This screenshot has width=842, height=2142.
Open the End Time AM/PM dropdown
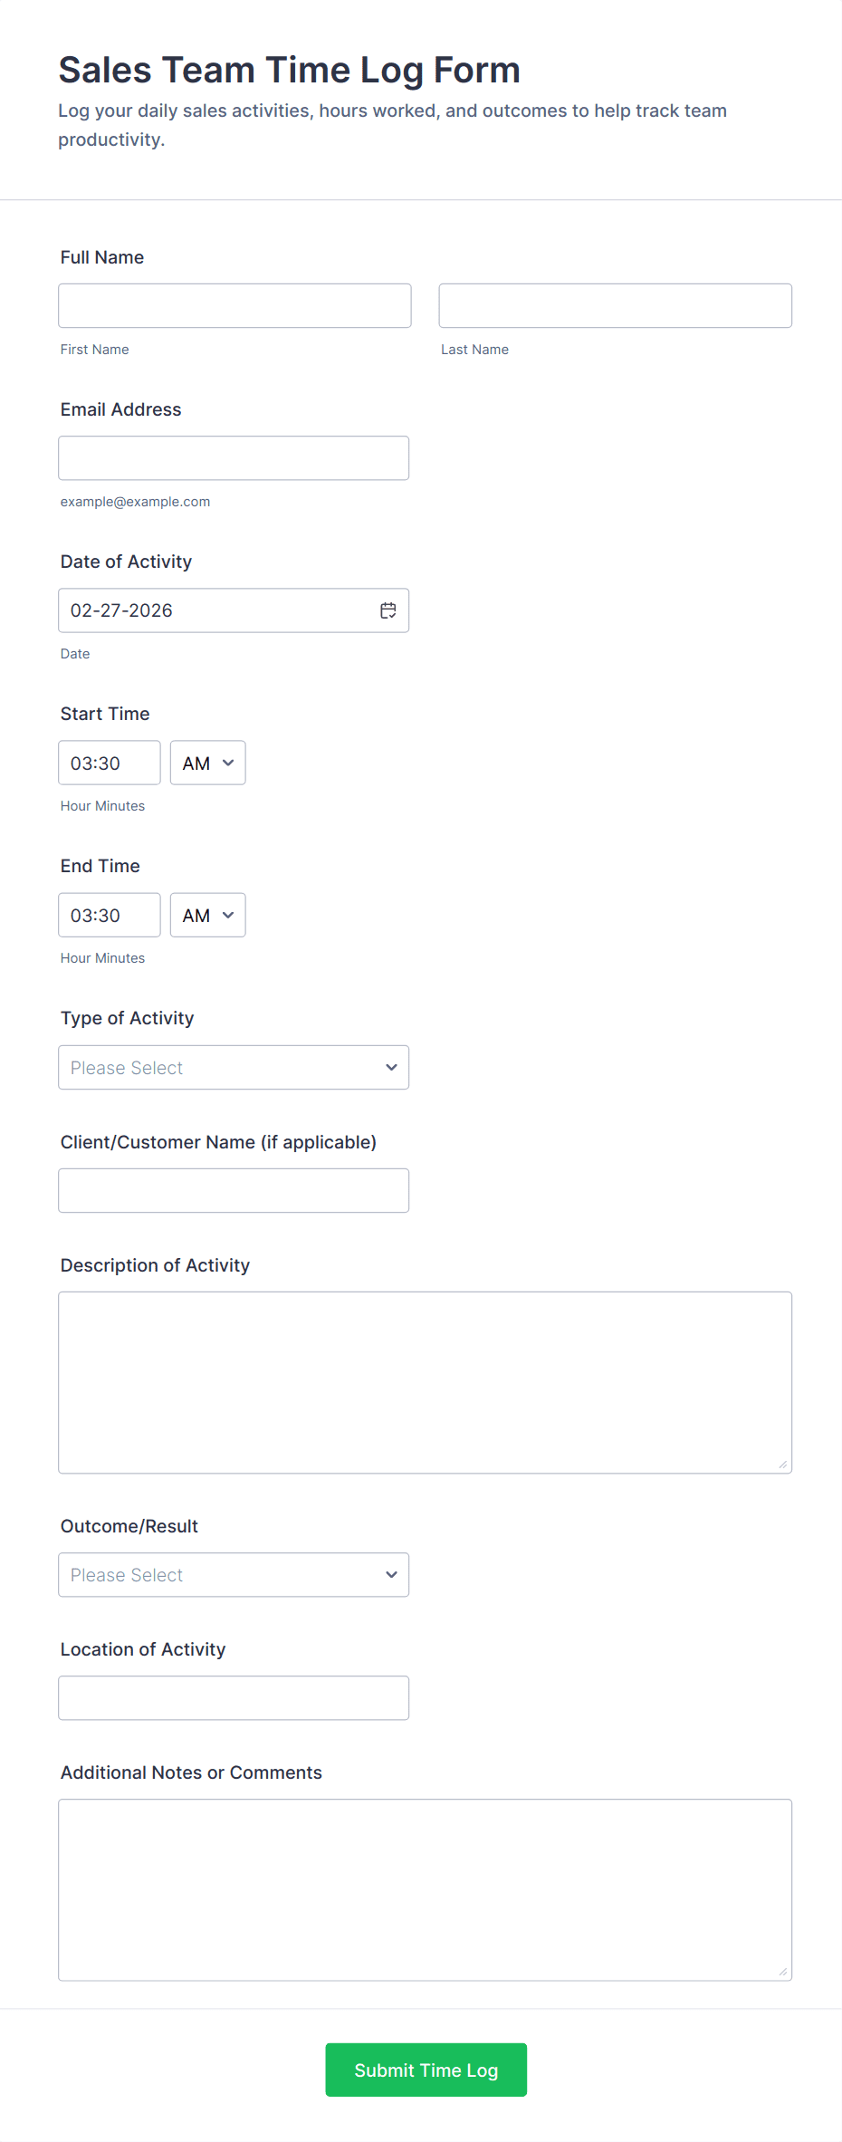207,915
